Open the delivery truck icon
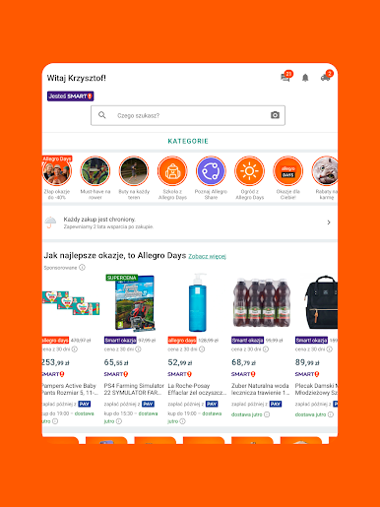 [x=325, y=78]
